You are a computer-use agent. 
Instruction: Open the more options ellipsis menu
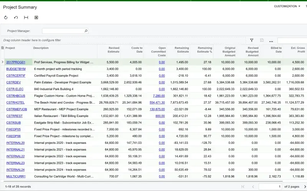(x=271, y=41)
